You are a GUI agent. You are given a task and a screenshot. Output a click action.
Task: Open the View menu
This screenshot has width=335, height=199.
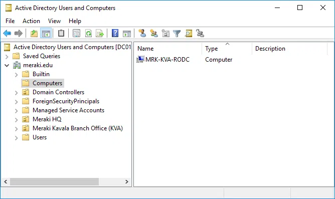point(54,21)
